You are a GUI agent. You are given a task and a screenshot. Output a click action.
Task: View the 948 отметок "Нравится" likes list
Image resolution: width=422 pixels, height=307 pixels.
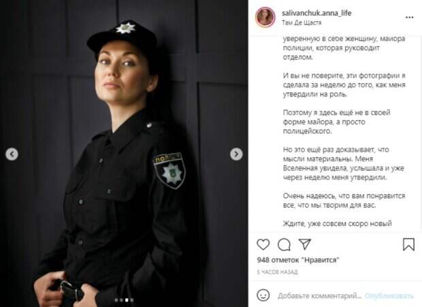pos(298,260)
